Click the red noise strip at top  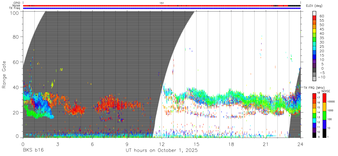(162, 6)
